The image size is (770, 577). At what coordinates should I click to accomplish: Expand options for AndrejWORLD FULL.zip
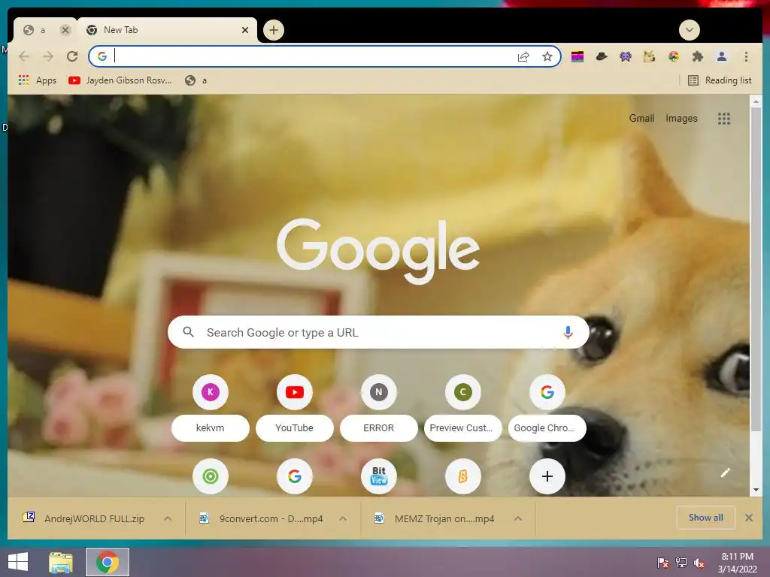(168, 518)
